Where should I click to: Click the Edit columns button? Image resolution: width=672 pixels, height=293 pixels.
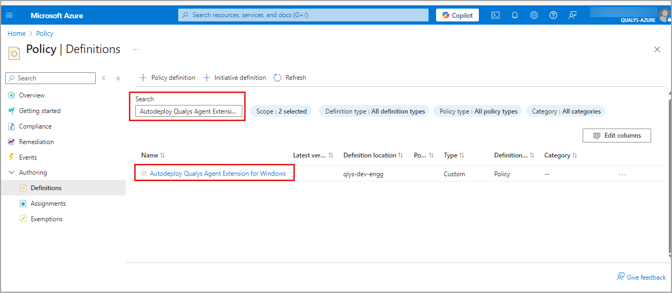tap(616, 136)
